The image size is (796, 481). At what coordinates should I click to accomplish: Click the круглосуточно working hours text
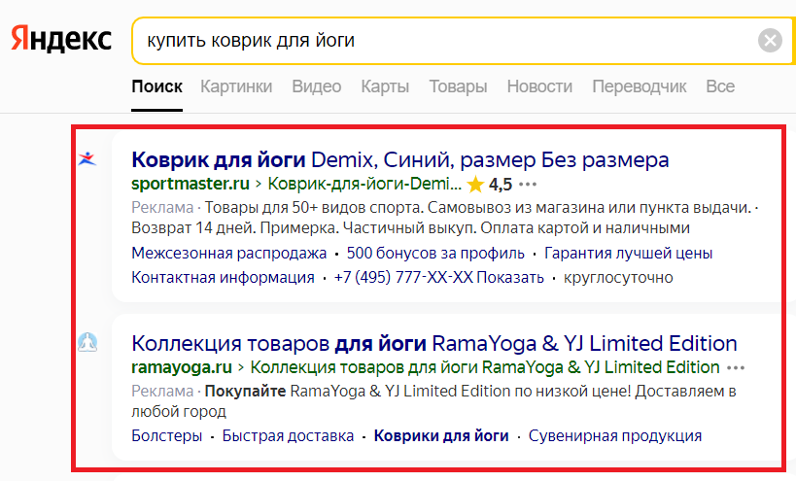tap(618, 278)
